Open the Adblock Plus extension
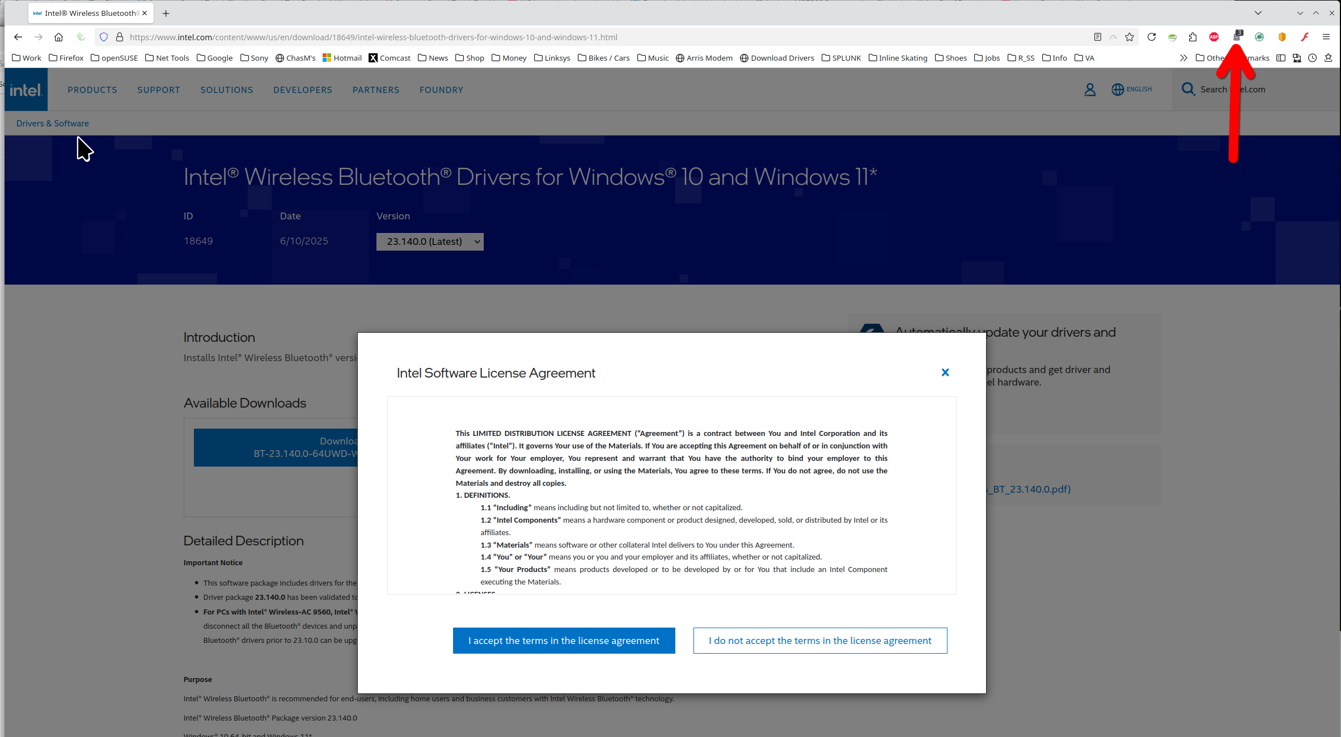This screenshot has height=737, width=1341. click(1214, 37)
